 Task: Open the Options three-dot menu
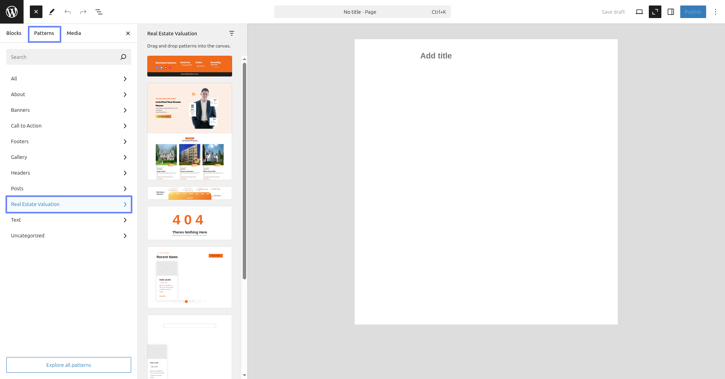[x=716, y=12]
